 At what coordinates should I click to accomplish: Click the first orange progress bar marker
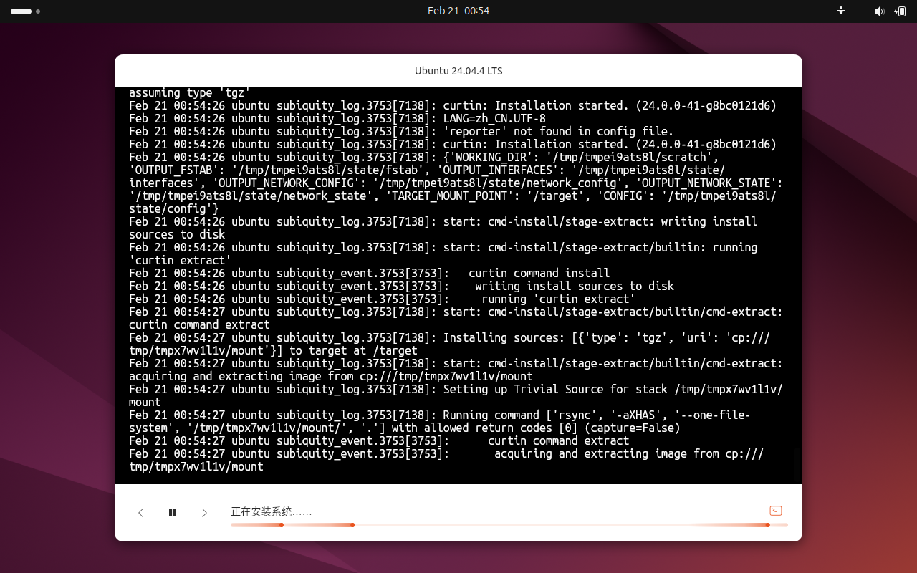[x=282, y=525]
